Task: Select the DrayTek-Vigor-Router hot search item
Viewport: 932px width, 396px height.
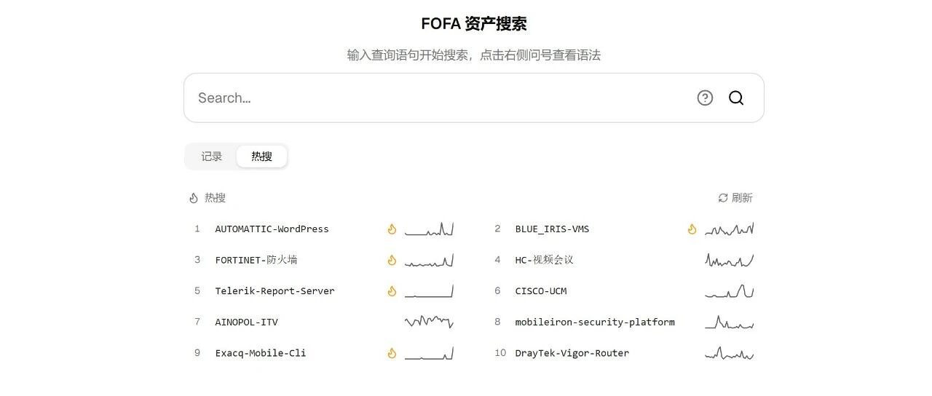Action: (572, 353)
